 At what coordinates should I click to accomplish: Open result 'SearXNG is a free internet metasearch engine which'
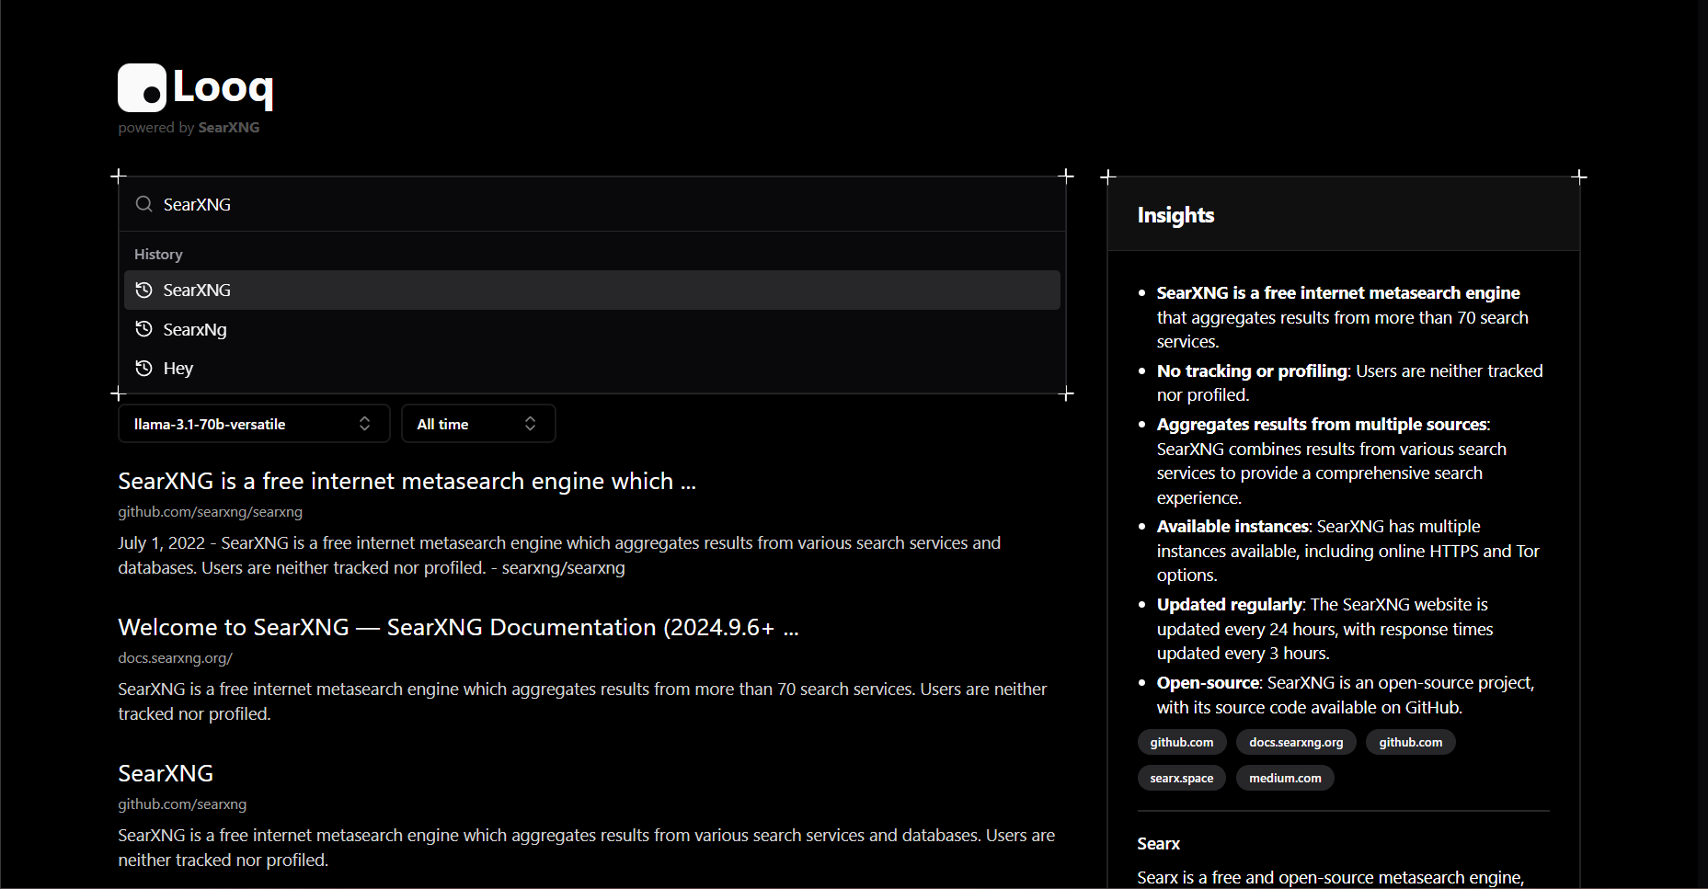tap(407, 481)
